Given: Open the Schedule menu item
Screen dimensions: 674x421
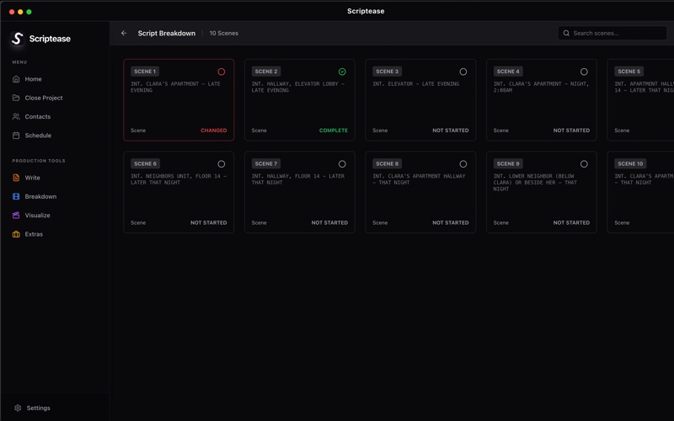Looking at the screenshot, I should [38, 136].
